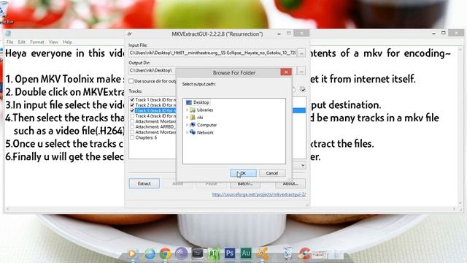Open Windows Media Player from the dock
Screen dimensions: 467x263
coord(132,254)
